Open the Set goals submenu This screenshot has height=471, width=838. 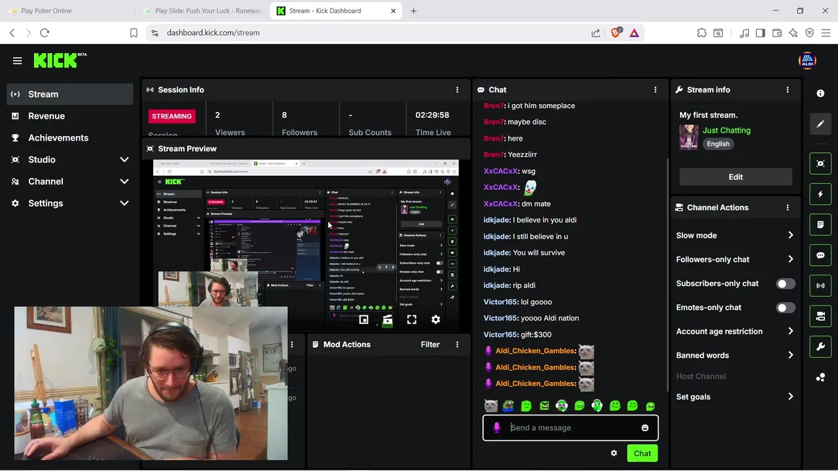[x=735, y=397]
